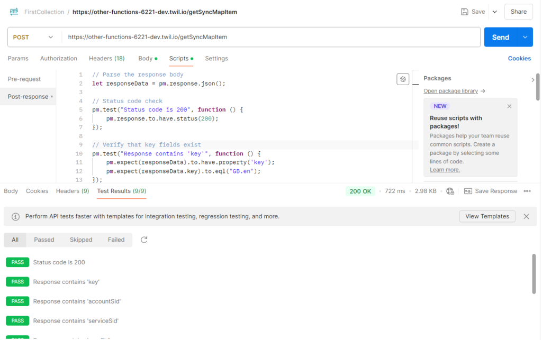Open the Send options dropdown arrow
542x340 pixels.
[525, 38]
